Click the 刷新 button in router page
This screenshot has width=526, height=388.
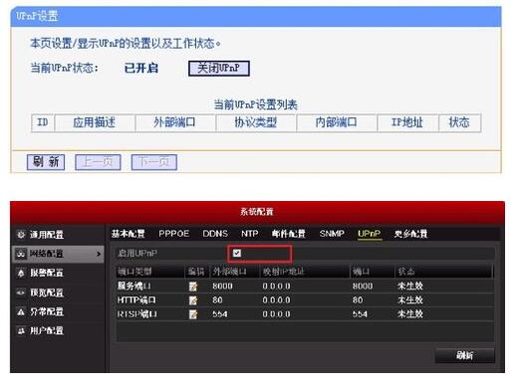(46, 162)
